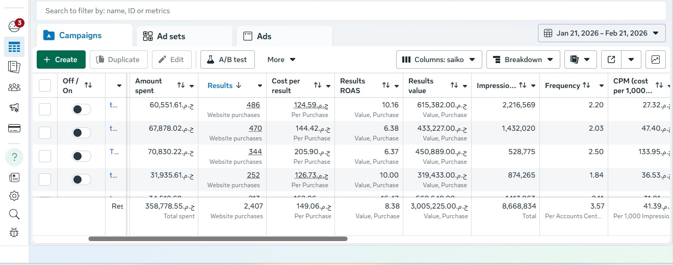The height and width of the screenshot is (265, 673).
Task: Open the Billing credit card sidebar icon
Action: click(x=14, y=128)
